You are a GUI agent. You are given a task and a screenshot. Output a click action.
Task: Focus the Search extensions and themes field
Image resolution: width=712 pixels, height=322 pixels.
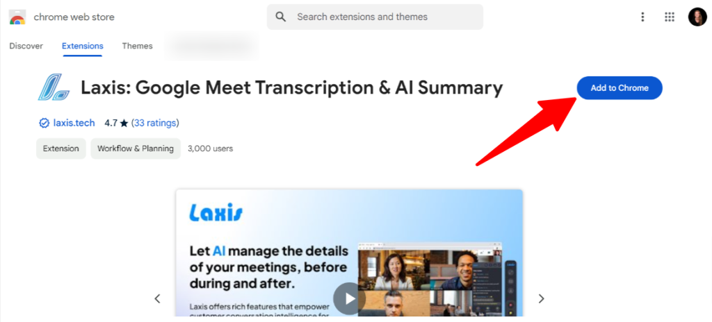point(375,17)
